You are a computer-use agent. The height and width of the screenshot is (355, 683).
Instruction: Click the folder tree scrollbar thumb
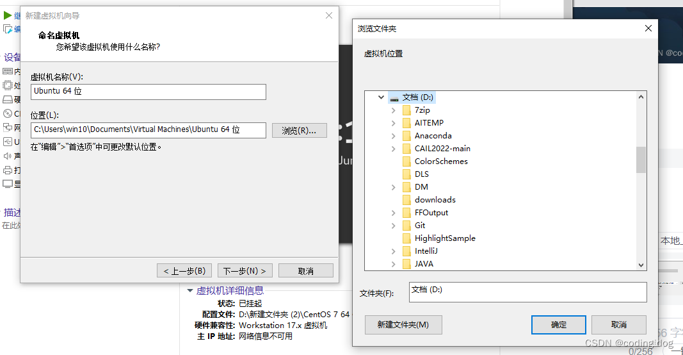click(x=641, y=160)
